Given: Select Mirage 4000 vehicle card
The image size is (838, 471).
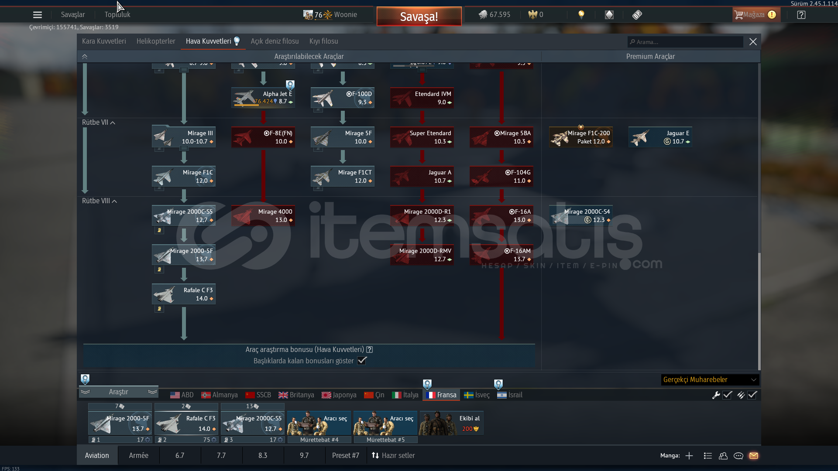Looking at the screenshot, I should coord(263,216).
